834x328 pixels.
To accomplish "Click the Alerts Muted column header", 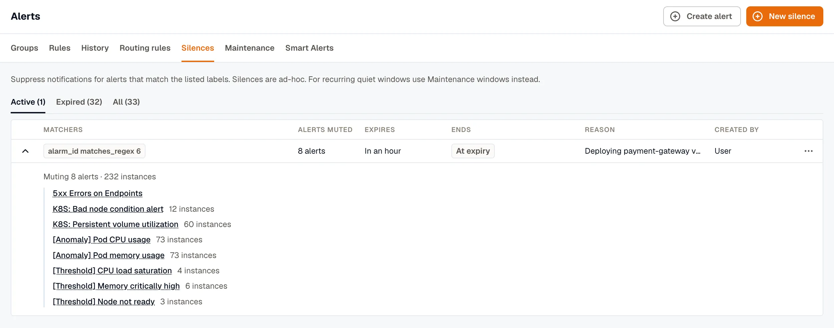I will [325, 130].
